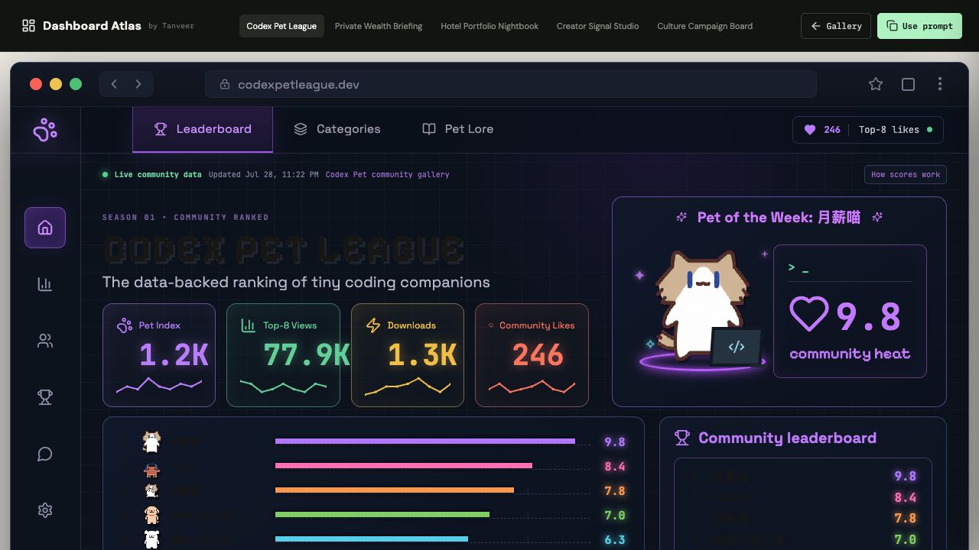The height and width of the screenshot is (550, 979).
Task: Click the codexpetleague.dev address bar
Action: coord(511,84)
